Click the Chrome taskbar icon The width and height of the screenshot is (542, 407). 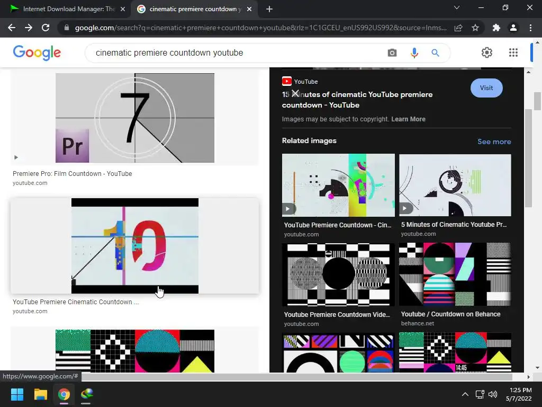click(x=64, y=394)
